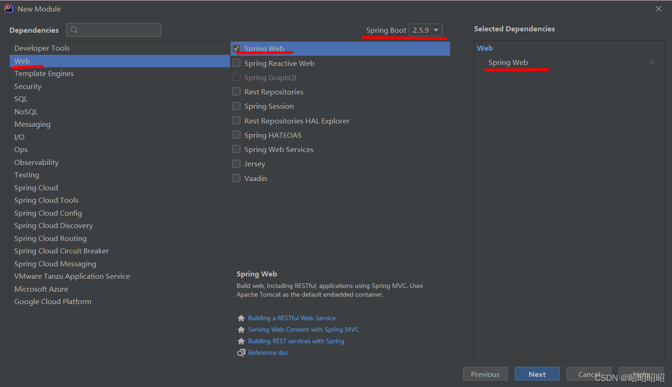
Task: Tick the Spring HATEOAS checkbox
Action: [x=237, y=135]
